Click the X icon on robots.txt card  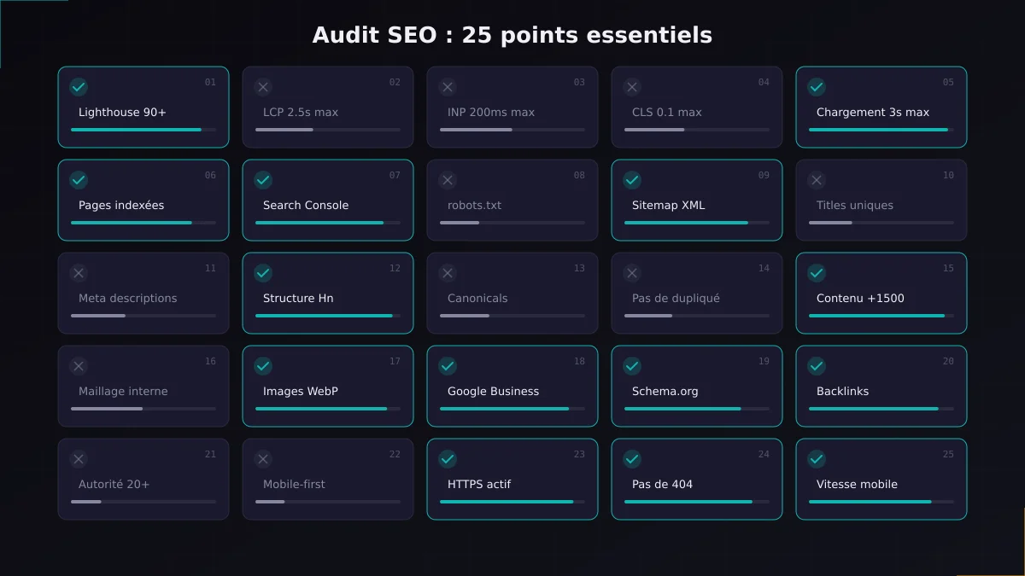pos(448,180)
